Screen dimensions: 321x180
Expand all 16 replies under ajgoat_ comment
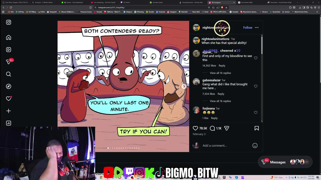[220, 73]
